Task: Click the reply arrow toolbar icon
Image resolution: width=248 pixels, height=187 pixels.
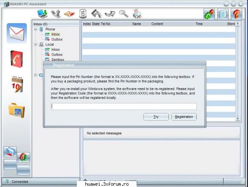Action: [96, 14]
